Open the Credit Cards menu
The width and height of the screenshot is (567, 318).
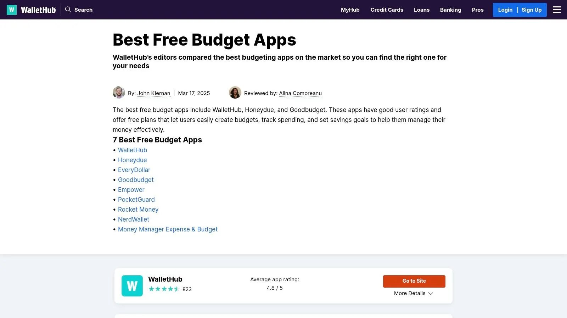tap(387, 10)
